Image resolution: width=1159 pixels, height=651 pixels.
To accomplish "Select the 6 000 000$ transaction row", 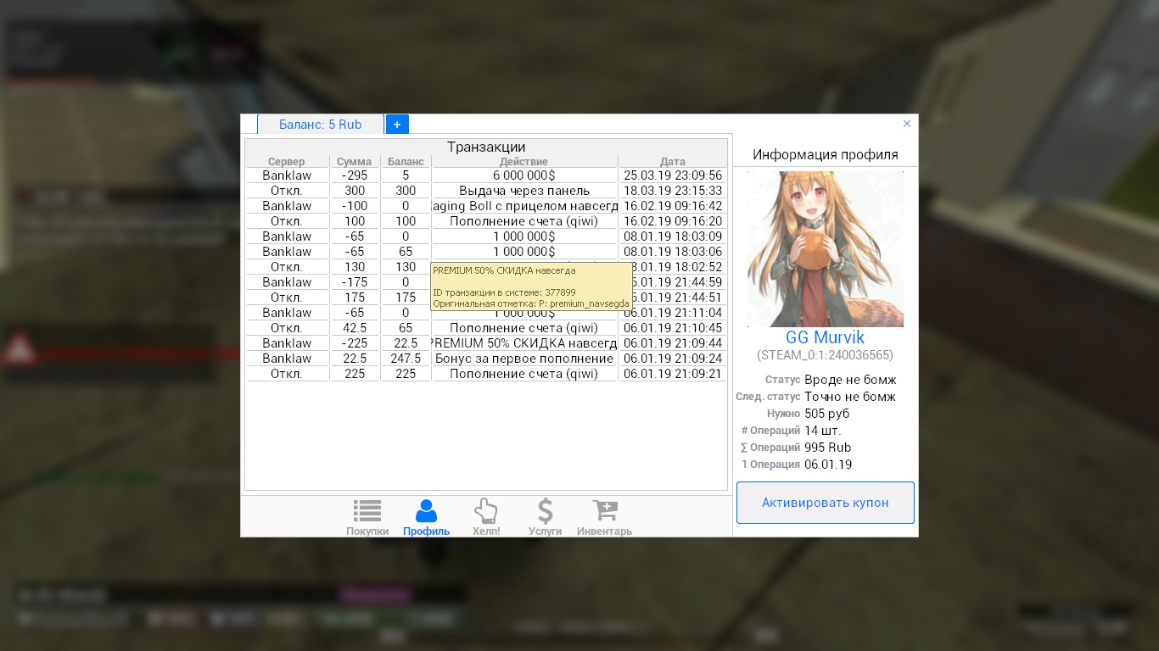I will 524,175.
